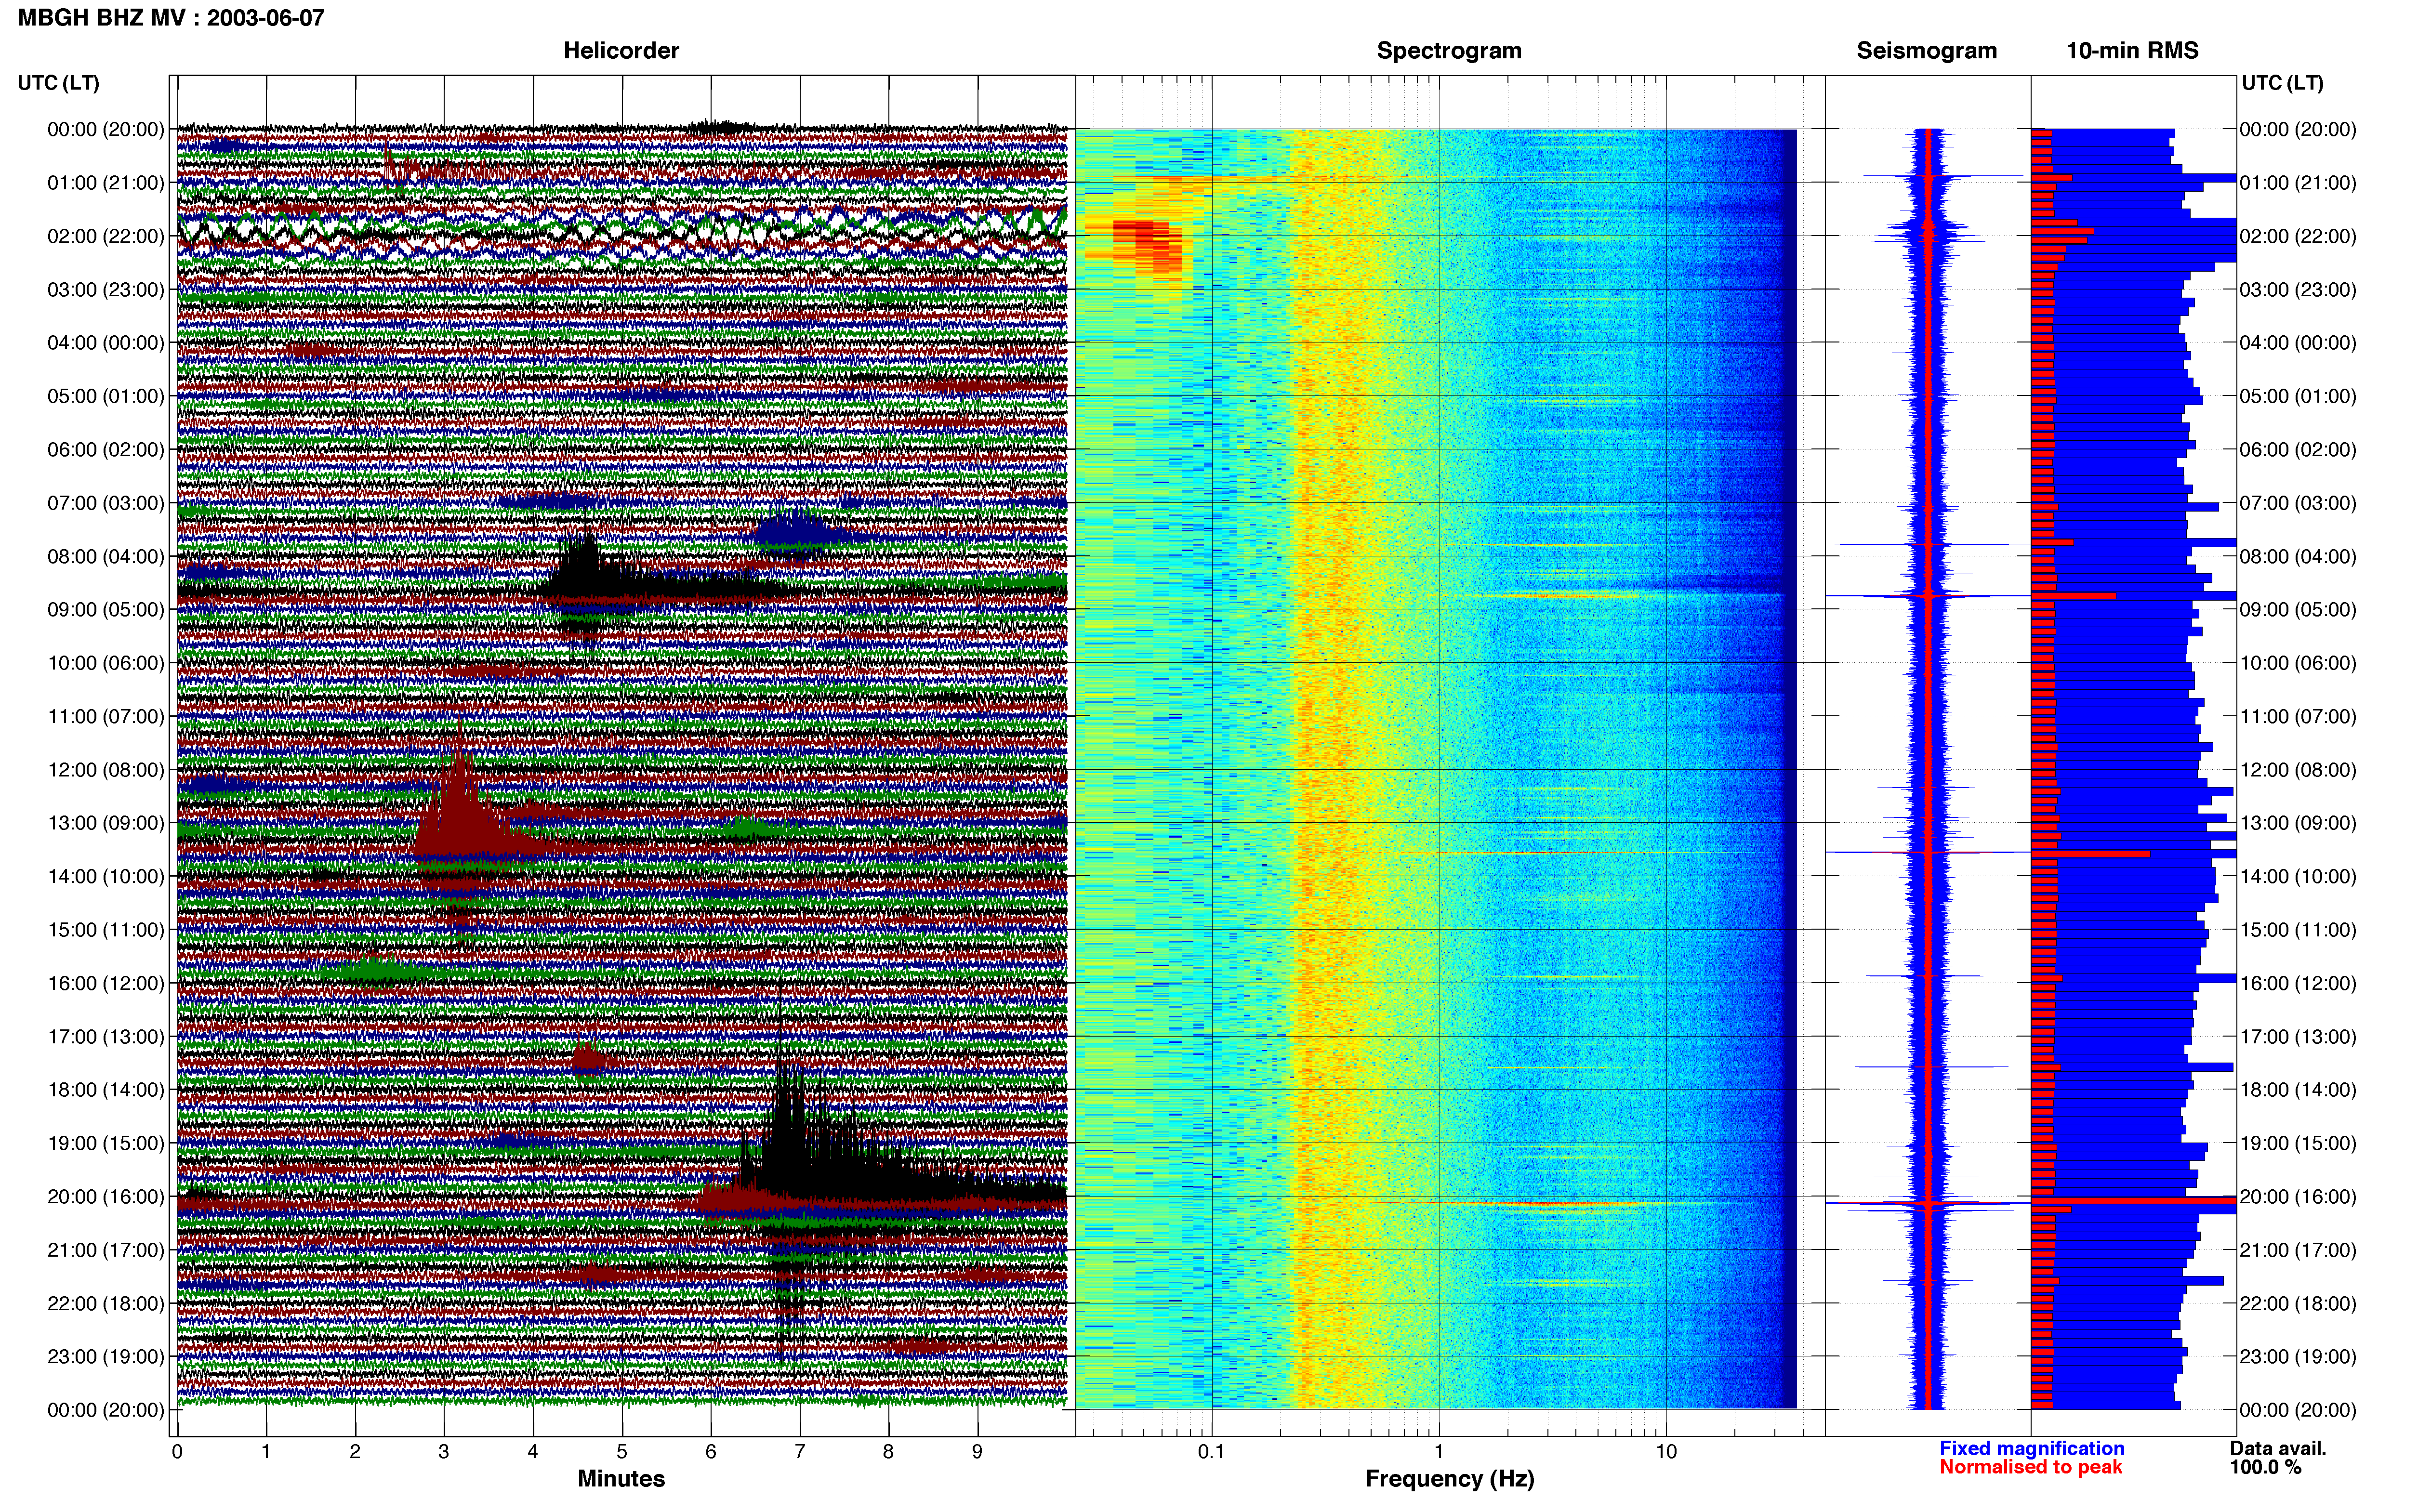The image size is (2418, 1512).
Task: Click the 'Seismogram' panel heading
Action: pyautogui.click(x=1926, y=50)
